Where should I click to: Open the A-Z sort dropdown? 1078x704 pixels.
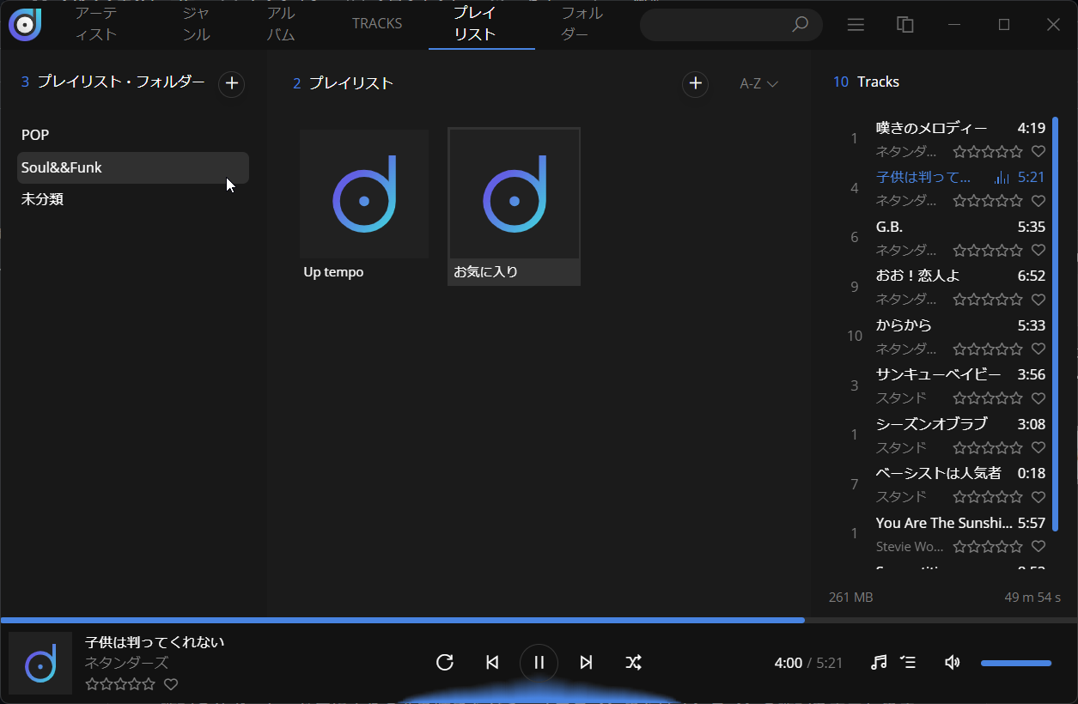(758, 83)
